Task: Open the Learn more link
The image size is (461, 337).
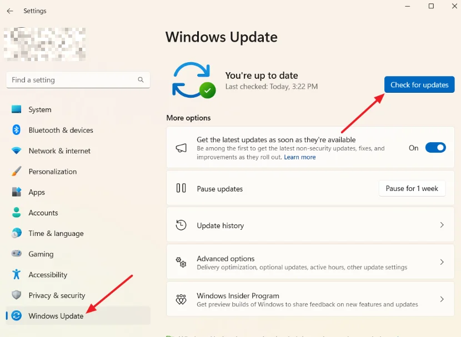Action: coord(299,157)
